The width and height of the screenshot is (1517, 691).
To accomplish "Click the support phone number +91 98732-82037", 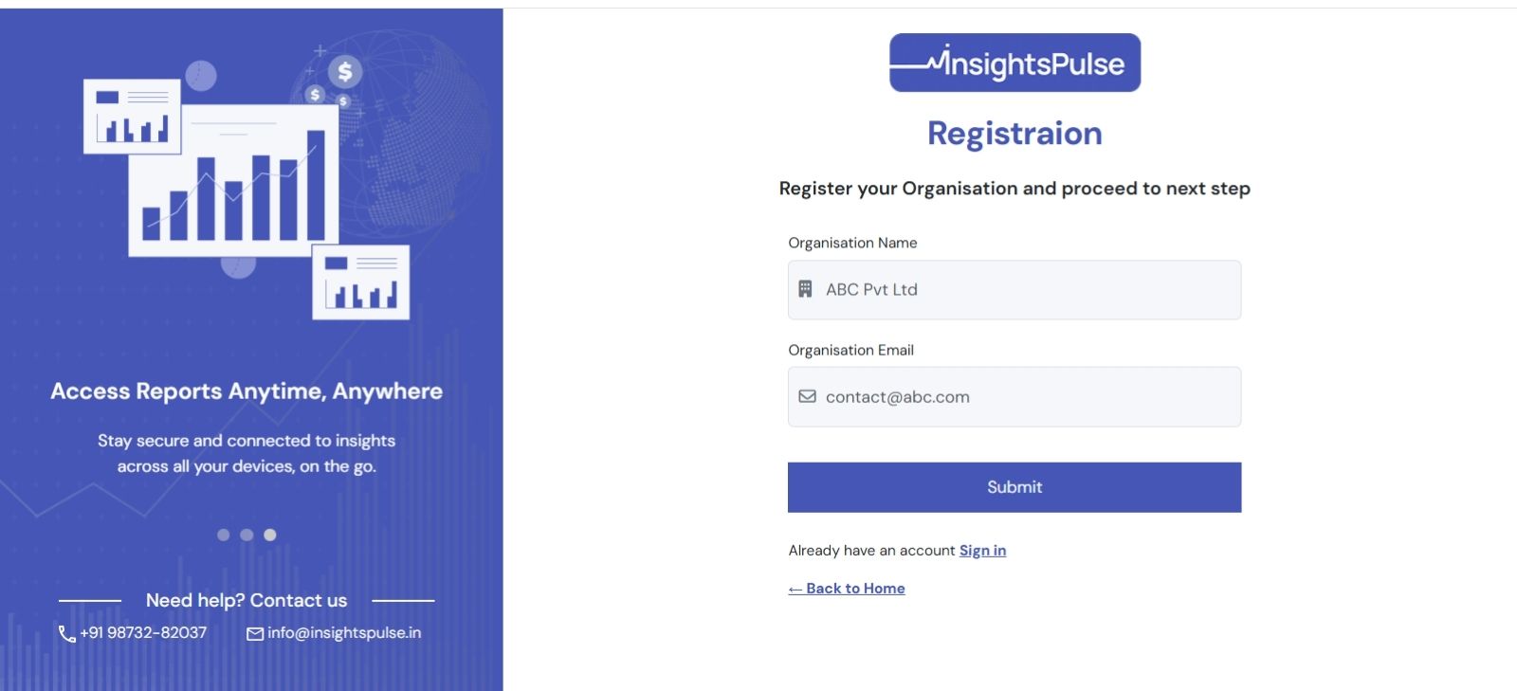I will [x=143, y=633].
